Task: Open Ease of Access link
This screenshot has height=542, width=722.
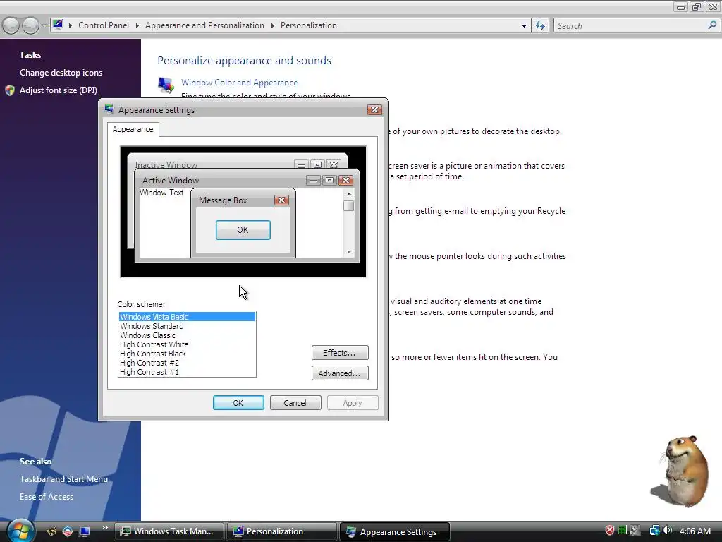Action: 47,497
